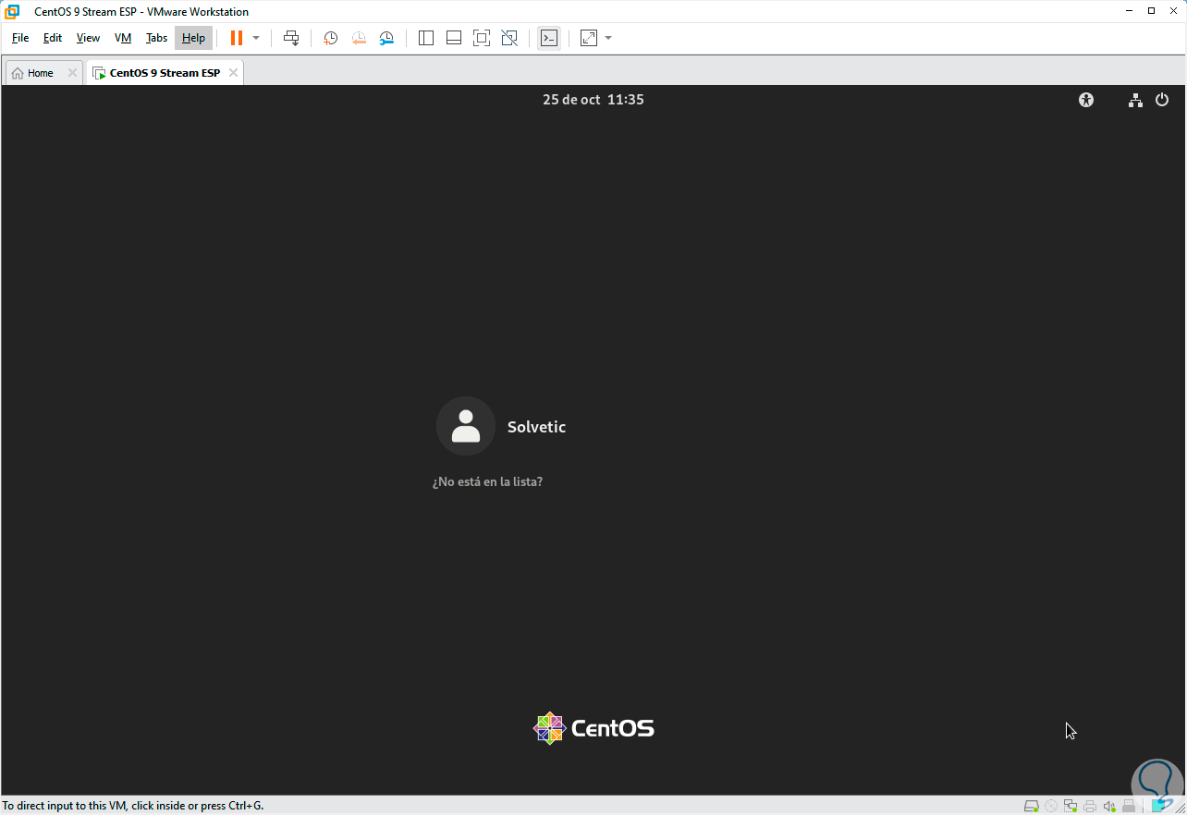Image resolution: width=1187 pixels, height=815 pixels.
Task: Click the date and time 25 de oct 11:35
Action: click(x=593, y=100)
